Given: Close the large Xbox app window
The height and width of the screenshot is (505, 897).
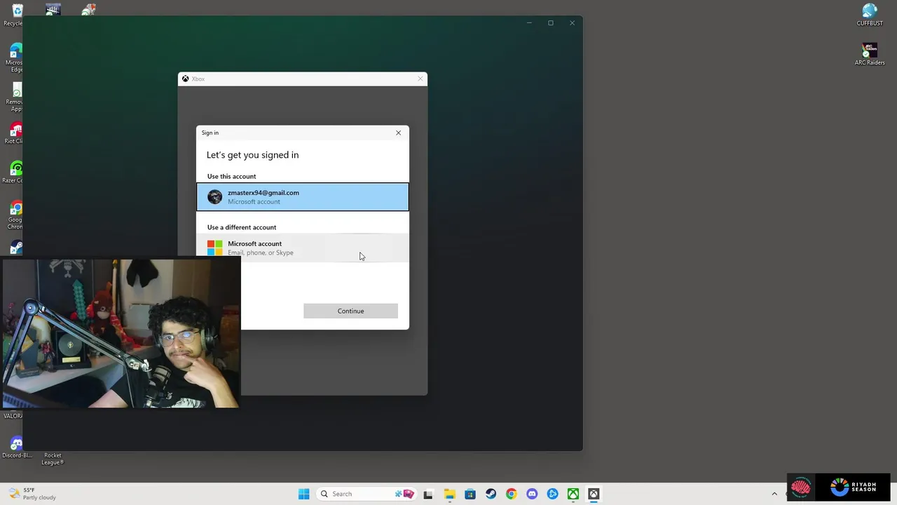Looking at the screenshot, I should [572, 23].
